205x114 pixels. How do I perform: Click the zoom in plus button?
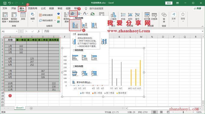pyautogui.click(x=193, y=112)
